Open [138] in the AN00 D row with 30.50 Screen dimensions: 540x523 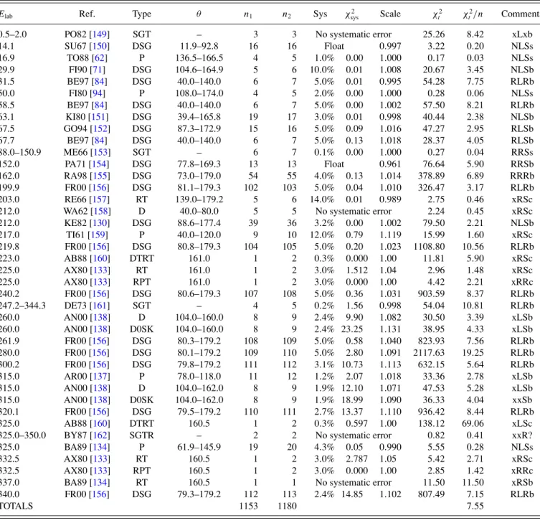click(100, 317)
